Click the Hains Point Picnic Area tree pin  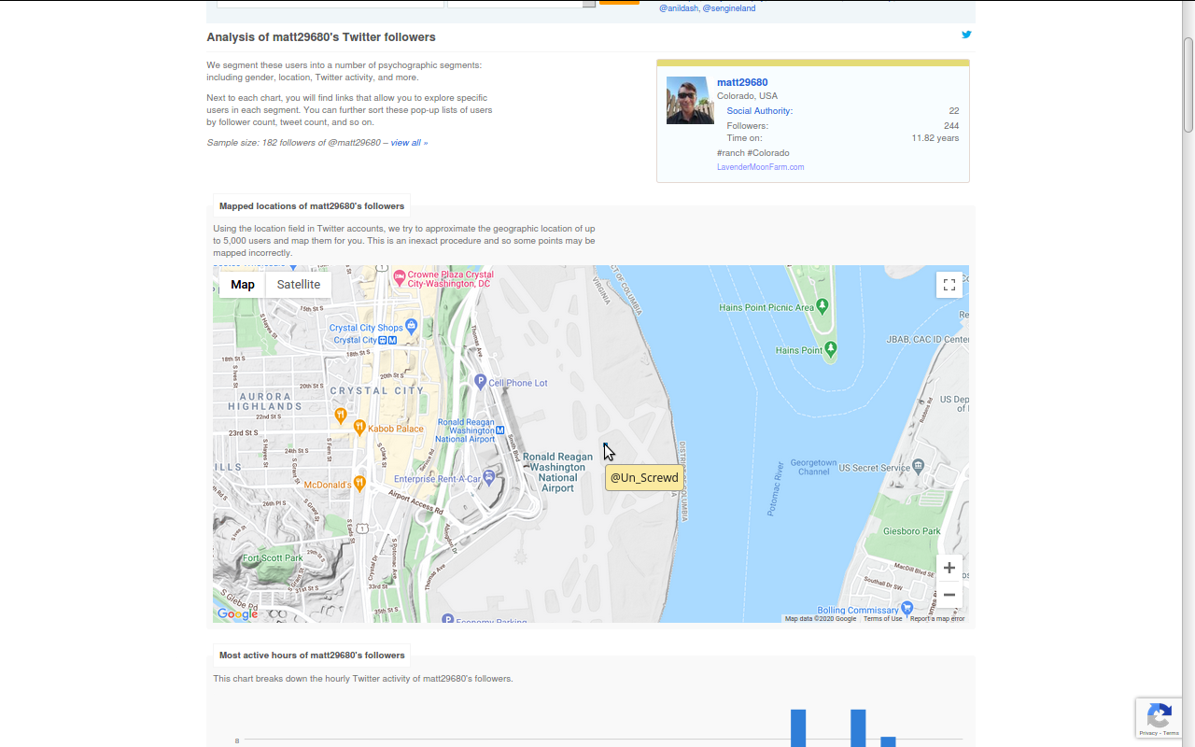pos(822,305)
